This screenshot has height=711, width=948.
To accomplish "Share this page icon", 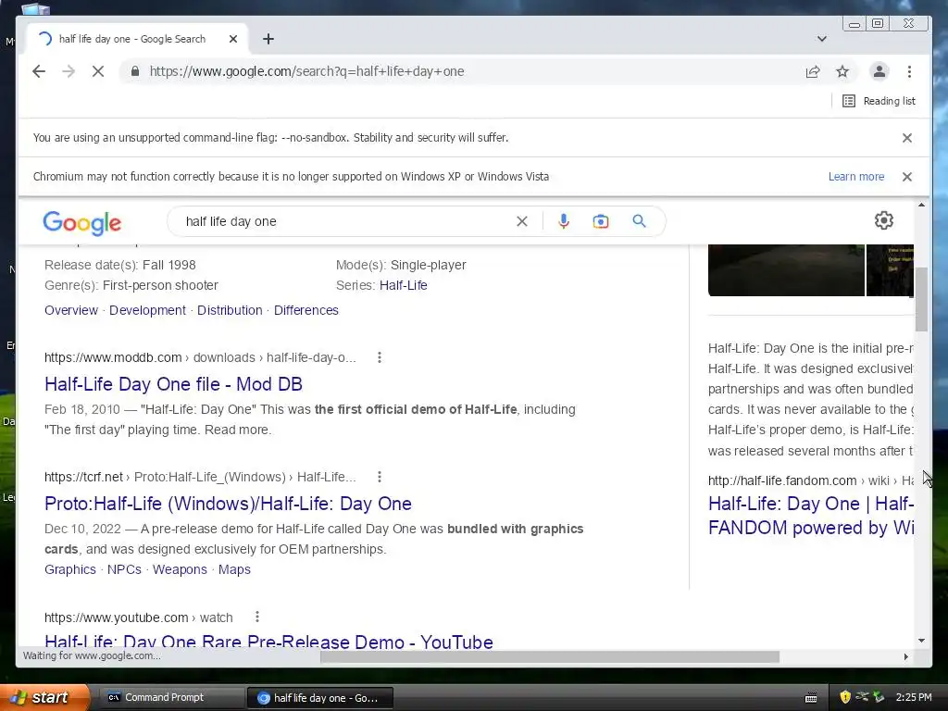I will click(813, 72).
